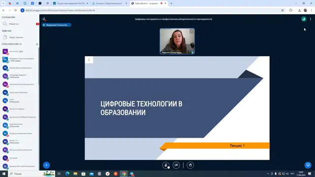Make the presenter webcam fullscreen
Image resolution: width=315 pixels, height=177 pixels.
(191, 31)
